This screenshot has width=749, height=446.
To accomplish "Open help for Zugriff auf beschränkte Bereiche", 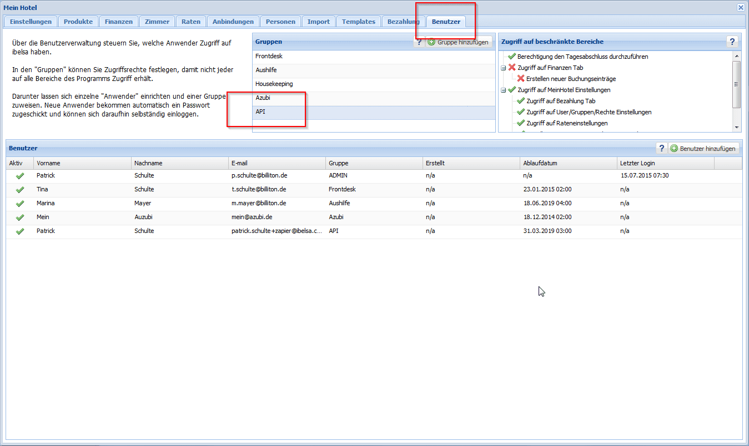I will tap(732, 42).
